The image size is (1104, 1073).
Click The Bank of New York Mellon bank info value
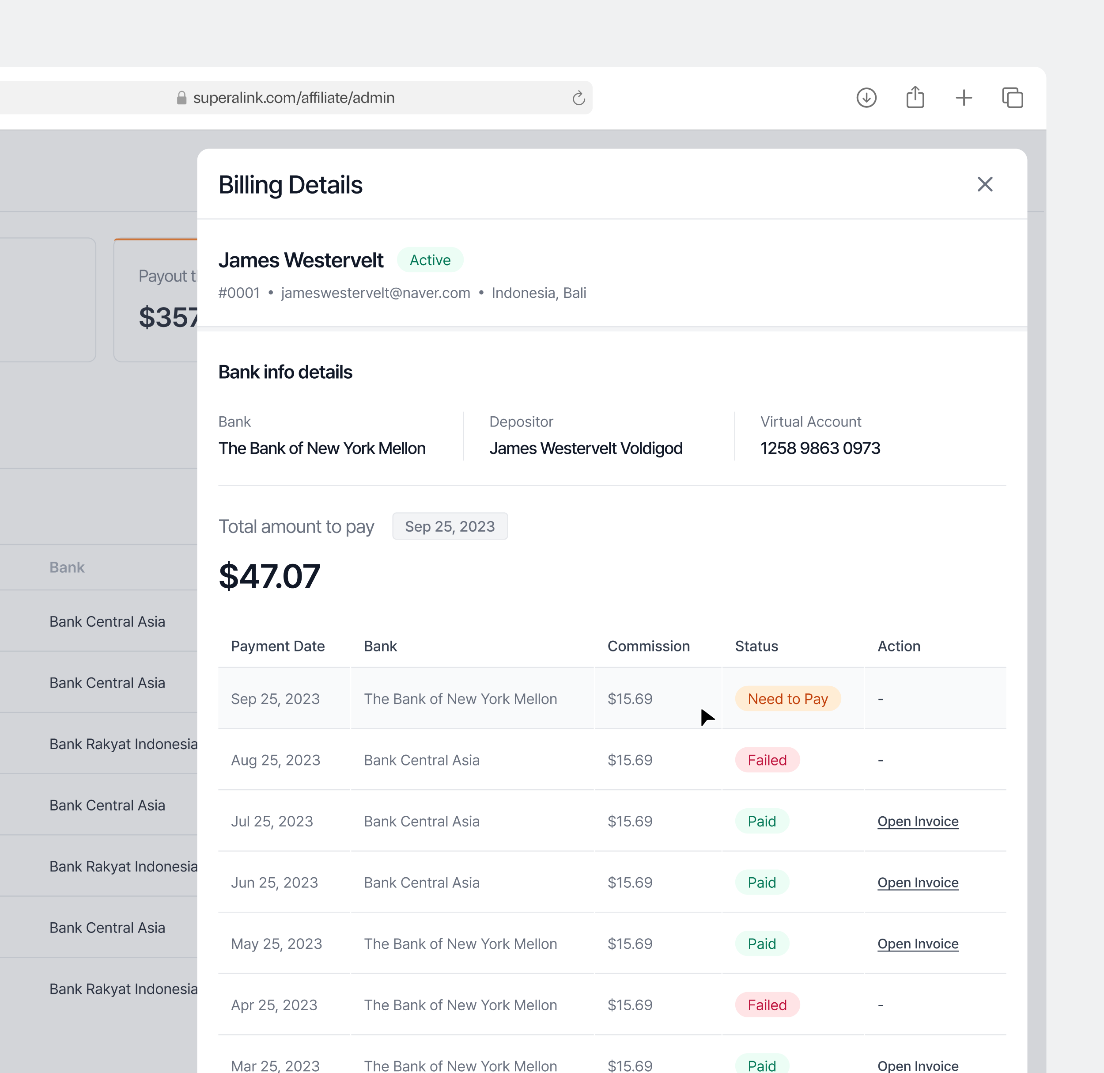(x=321, y=448)
